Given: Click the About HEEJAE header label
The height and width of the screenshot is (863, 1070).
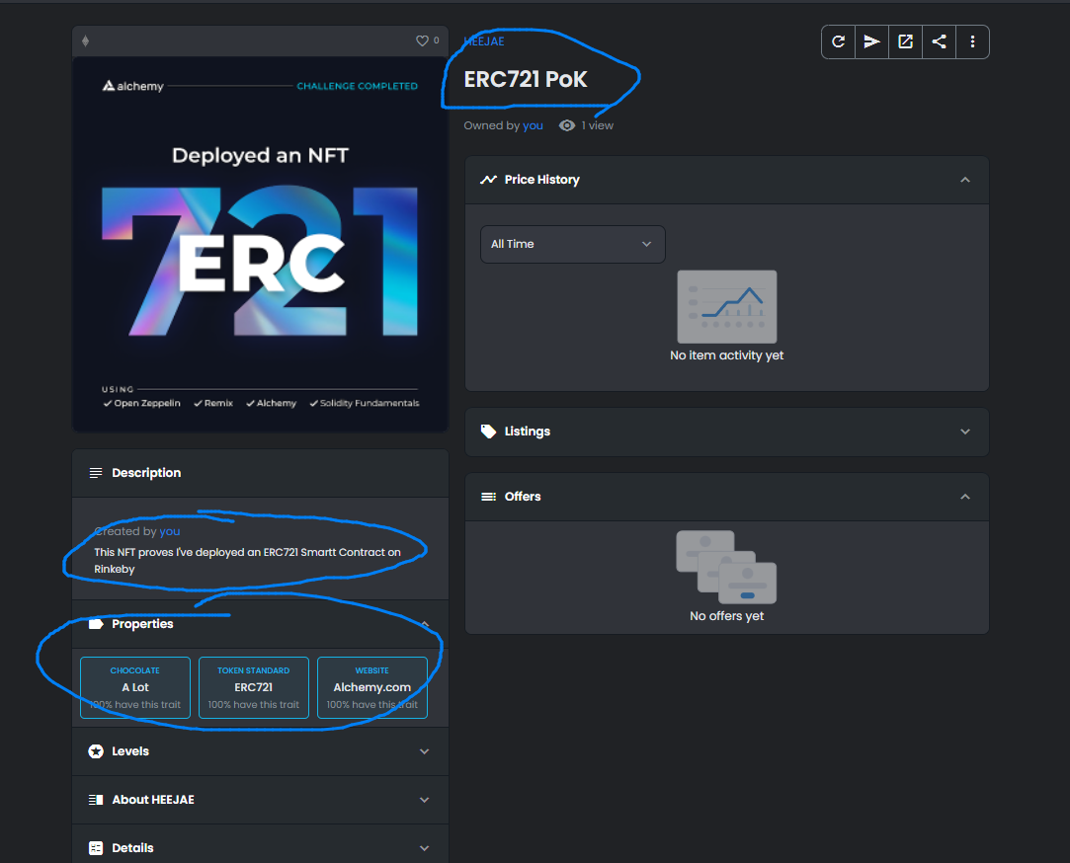Looking at the screenshot, I should click(153, 800).
